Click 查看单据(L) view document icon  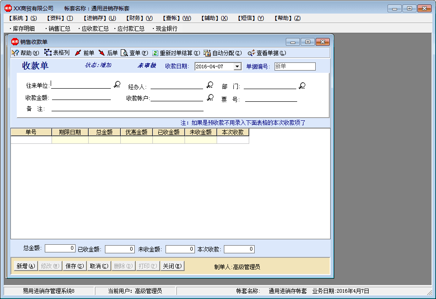coord(251,53)
